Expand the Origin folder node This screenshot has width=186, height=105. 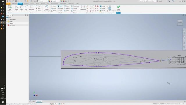pos(7,21)
